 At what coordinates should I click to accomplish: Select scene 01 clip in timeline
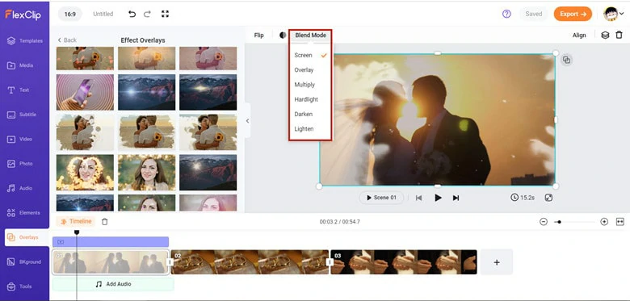(x=110, y=262)
